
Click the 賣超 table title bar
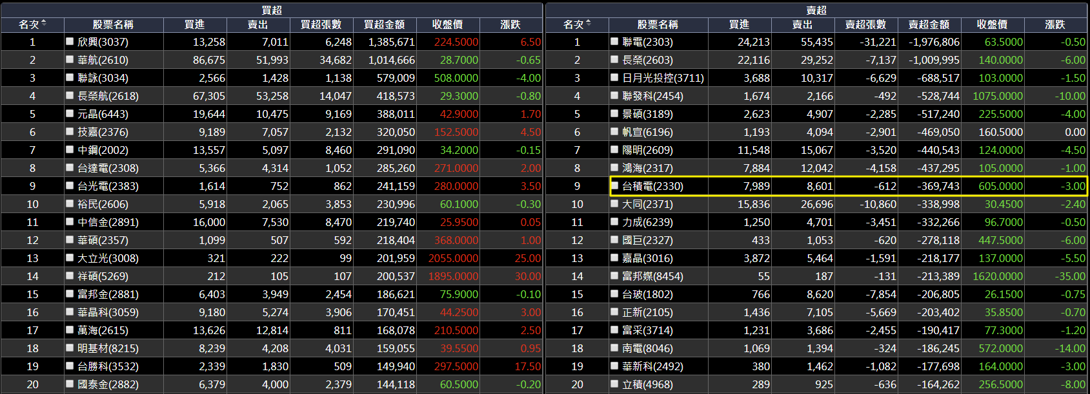(816, 10)
